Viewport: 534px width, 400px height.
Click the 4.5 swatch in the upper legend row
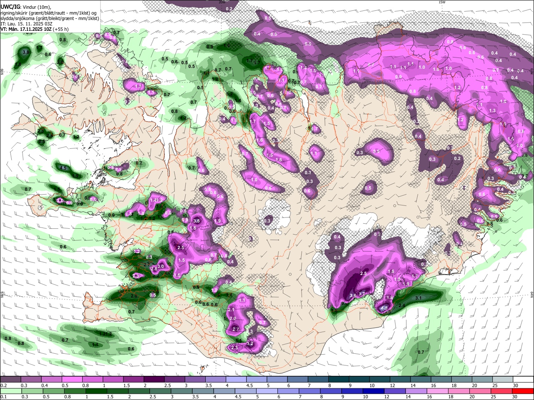click(x=257, y=379)
